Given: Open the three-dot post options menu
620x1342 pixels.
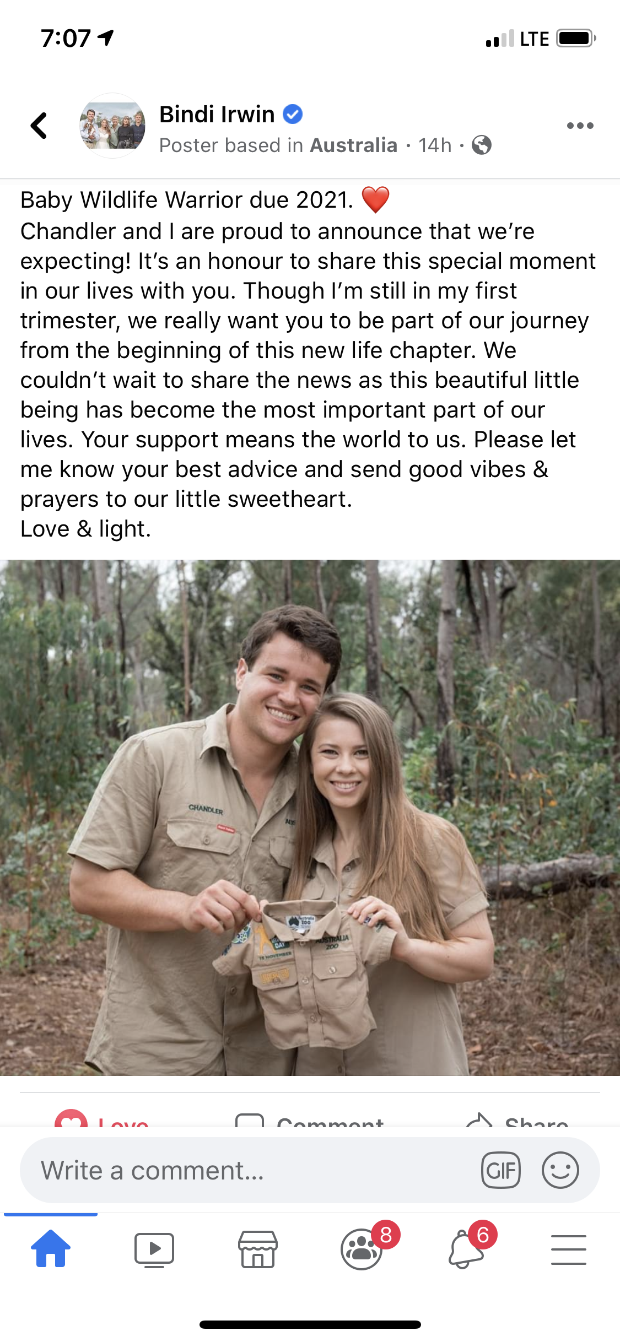Looking at the screenshot, I should 580,126.
